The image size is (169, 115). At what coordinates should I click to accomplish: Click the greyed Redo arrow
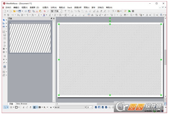point(48,11)
